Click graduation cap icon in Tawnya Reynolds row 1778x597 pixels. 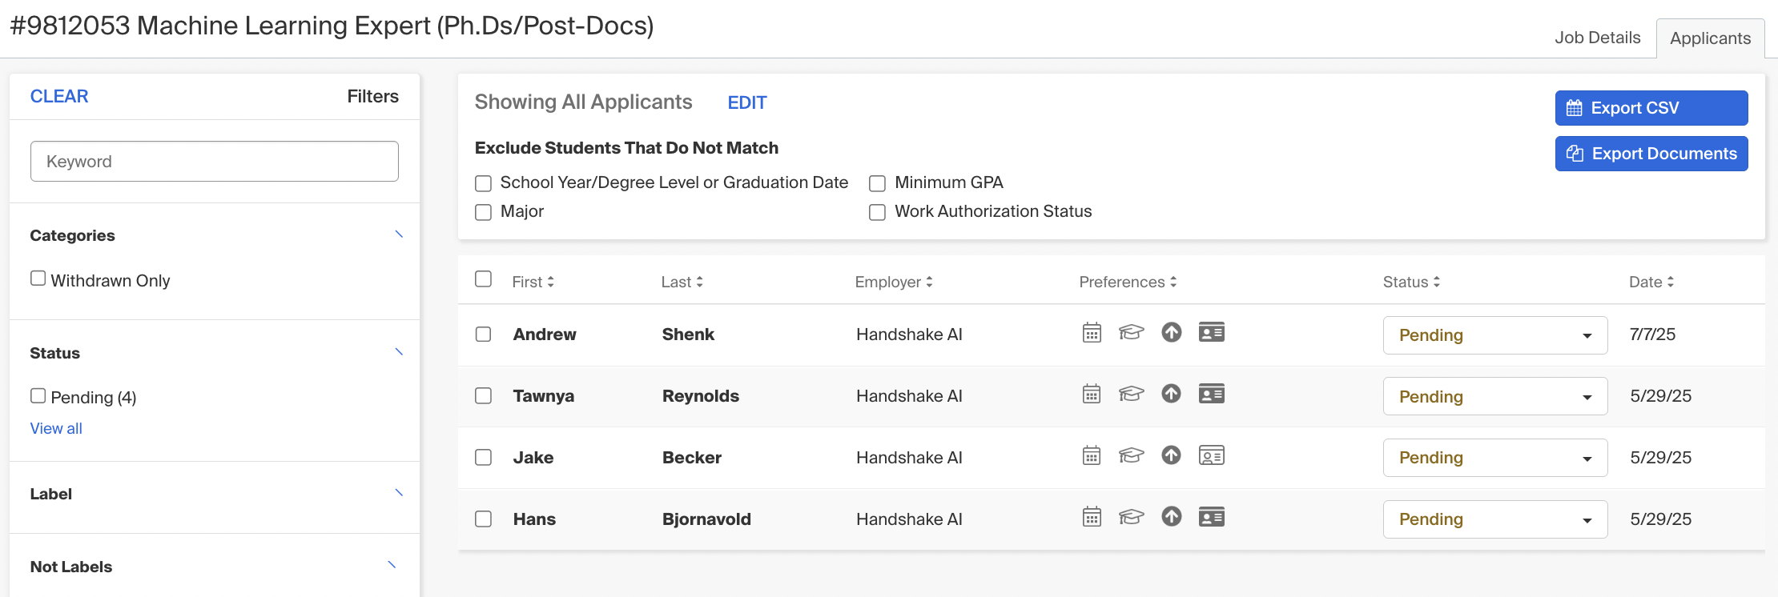pyautogui.click(x=1131, y=394)
